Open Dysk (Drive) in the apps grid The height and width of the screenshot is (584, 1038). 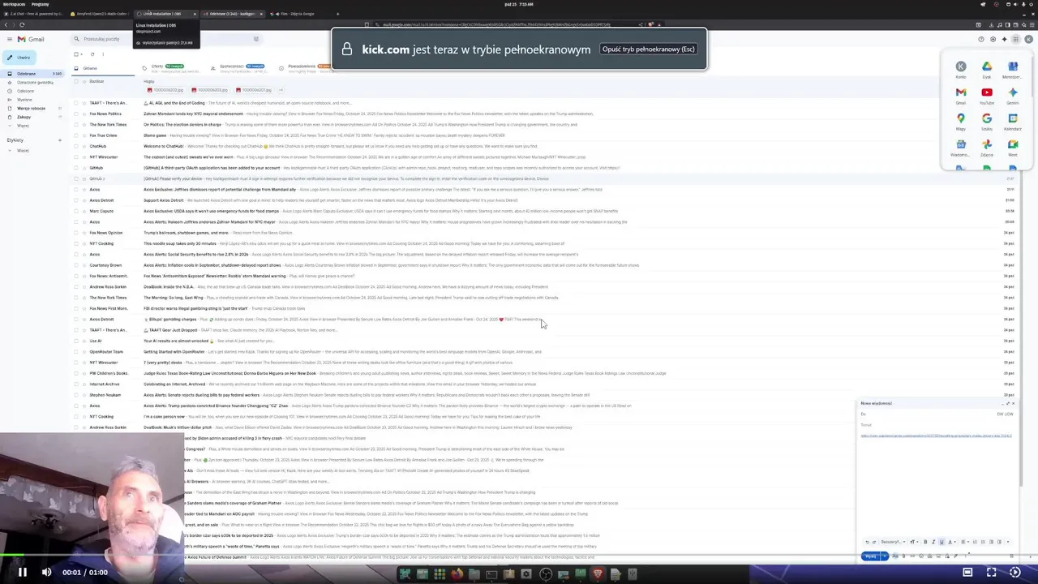tap(986, 69)
